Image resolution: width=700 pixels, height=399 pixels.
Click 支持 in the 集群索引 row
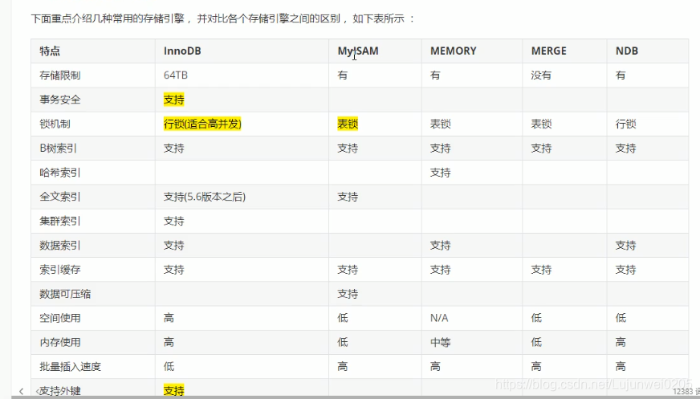[173, 221]
